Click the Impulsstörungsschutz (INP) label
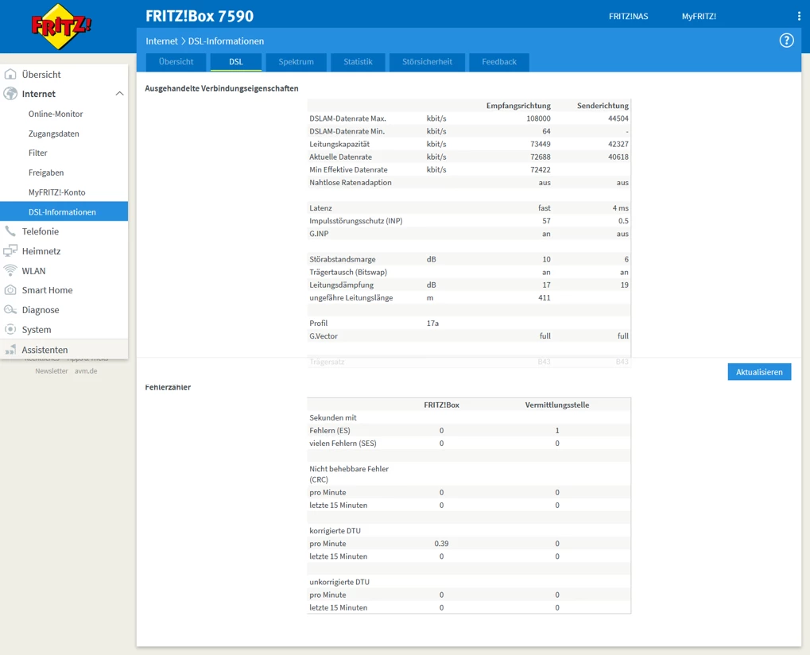This screenshot has width=810, height=655. [355, 220]
